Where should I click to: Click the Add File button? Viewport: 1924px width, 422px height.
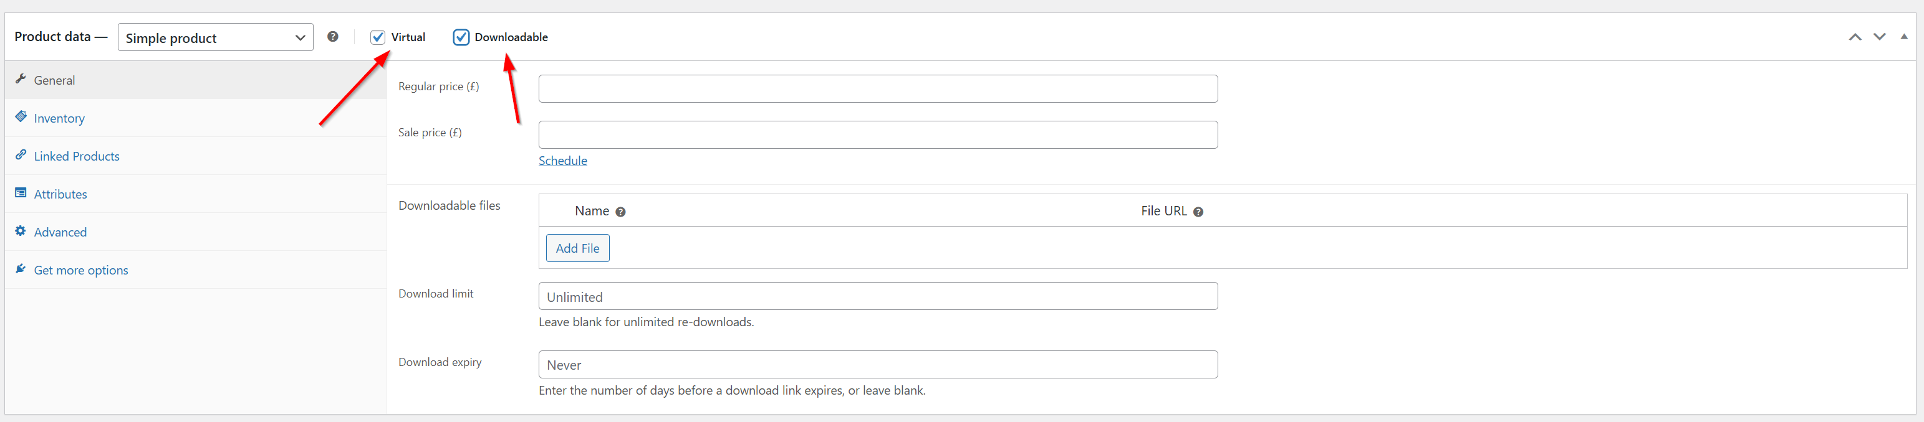(x=577, y=248)
